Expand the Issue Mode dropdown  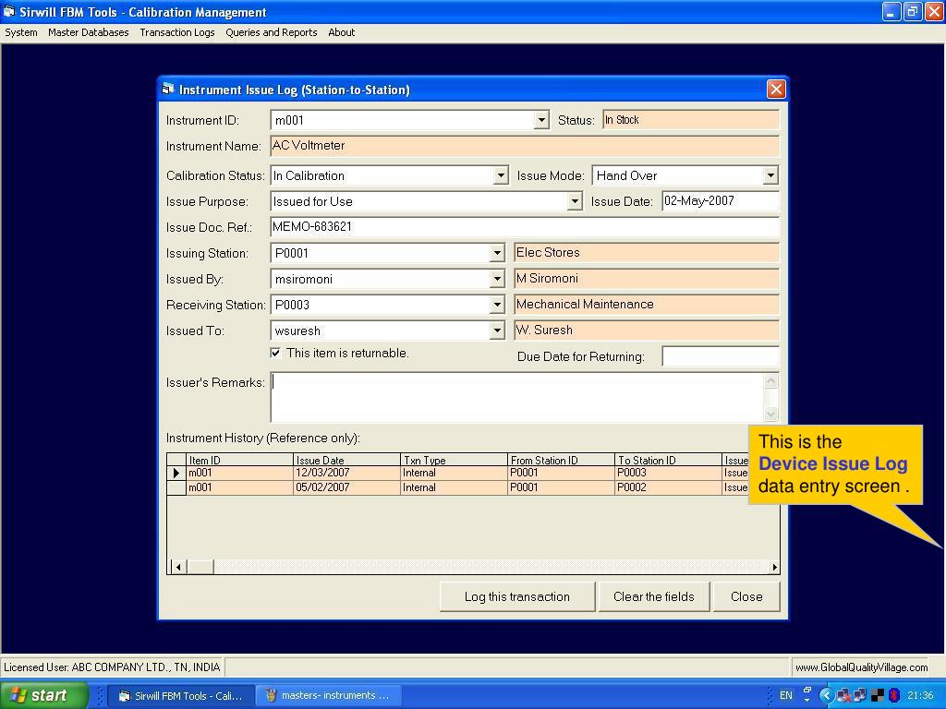point(770,176)
